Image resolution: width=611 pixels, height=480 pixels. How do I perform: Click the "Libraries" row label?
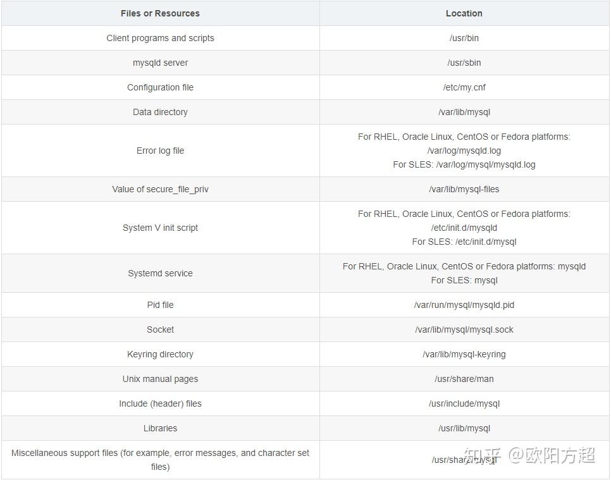point(160,428)
